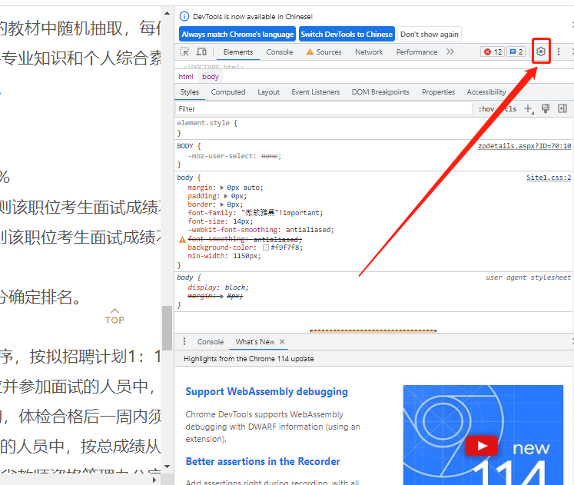Select the DOM Breakpoints sub-tab
This screenshot has height=485, width=574.
pyautogui.click(x=380, y=92)
